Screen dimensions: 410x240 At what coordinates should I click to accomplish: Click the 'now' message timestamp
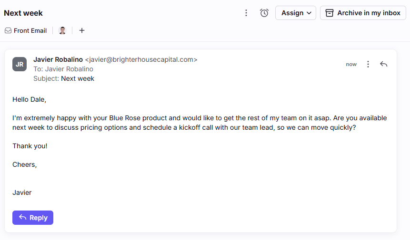351,65
